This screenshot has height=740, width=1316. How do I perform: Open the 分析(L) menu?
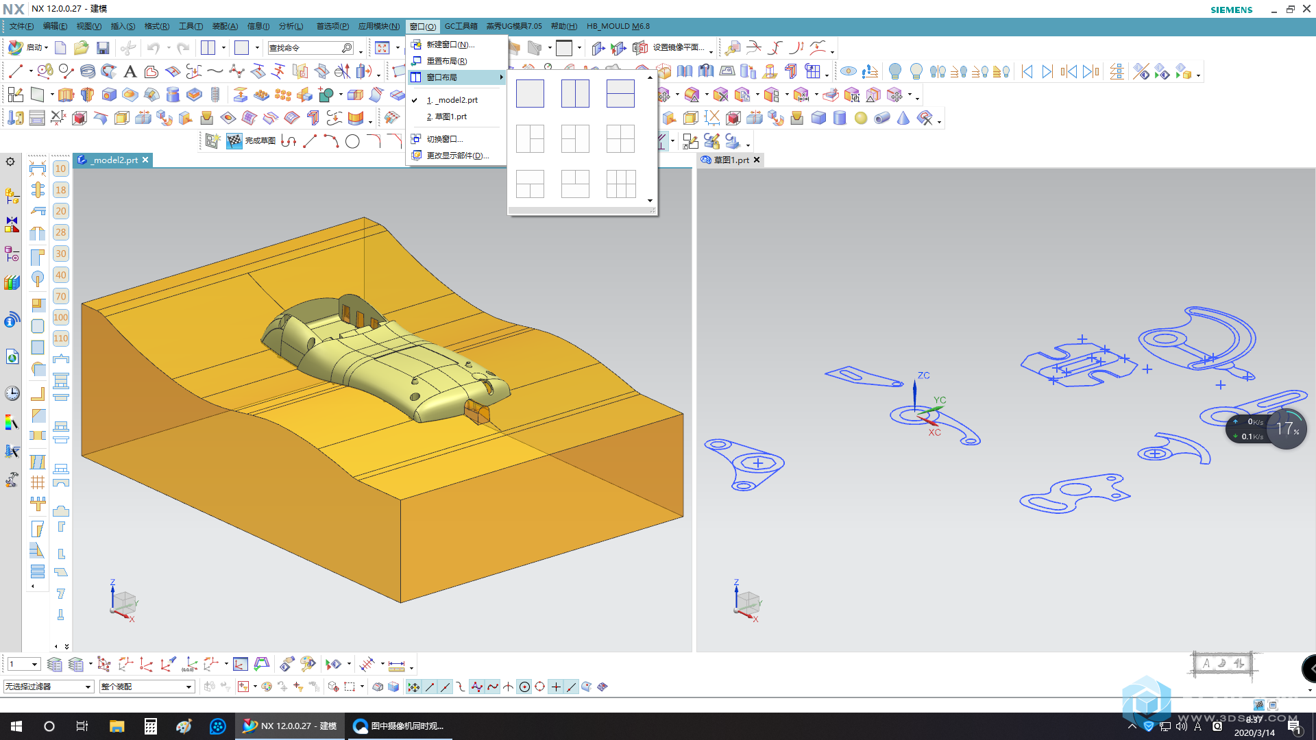291,26
